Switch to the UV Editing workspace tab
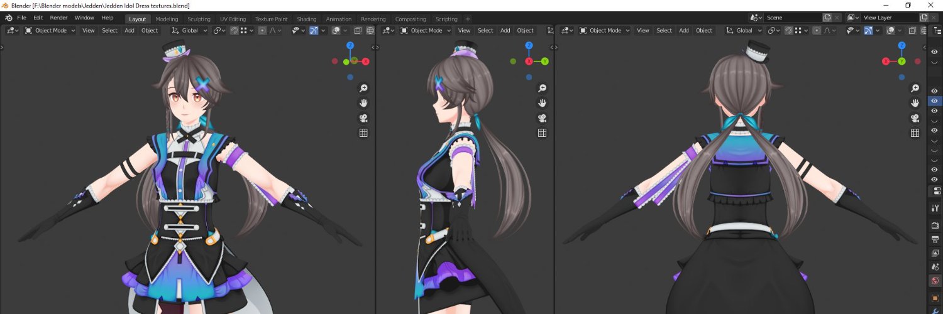Screen dimensions: 943x314 click(x=233, y=19)
